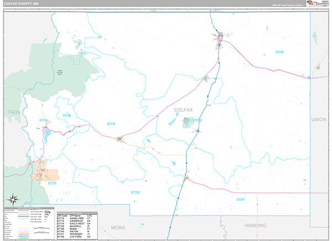Screen dimensions: 332x241
Task: Click the green line swatch in legend
Action: click(23, 238)
